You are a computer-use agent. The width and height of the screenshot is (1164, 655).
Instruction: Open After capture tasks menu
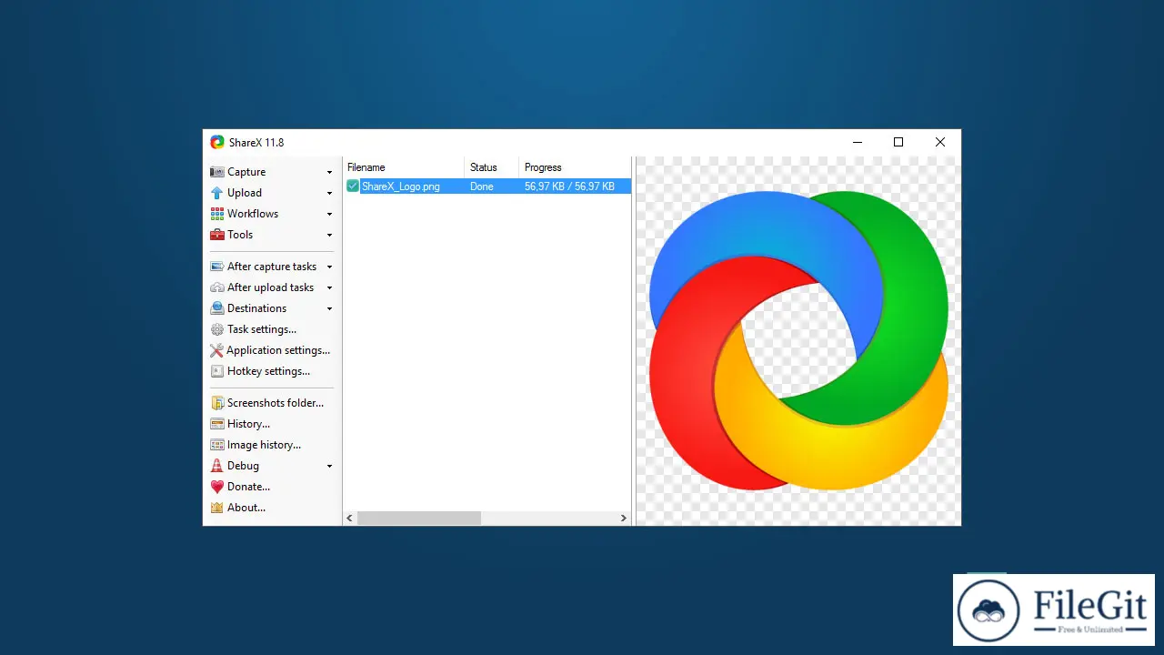(272, 267)
